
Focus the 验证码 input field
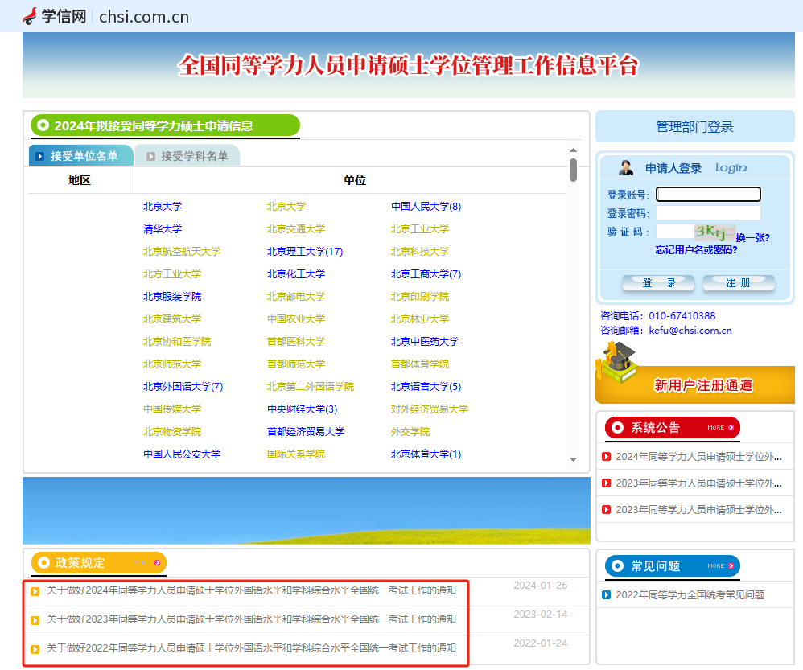[x=675, y=232]
